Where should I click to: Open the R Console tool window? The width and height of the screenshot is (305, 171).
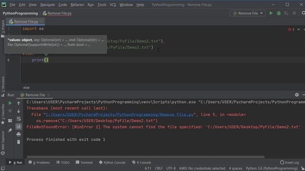[142, 162]
